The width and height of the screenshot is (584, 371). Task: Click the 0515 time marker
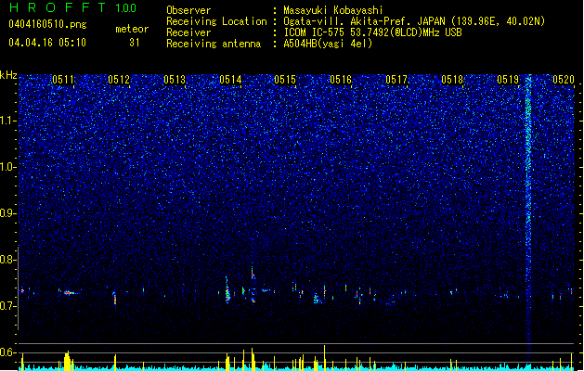point(285,80)
